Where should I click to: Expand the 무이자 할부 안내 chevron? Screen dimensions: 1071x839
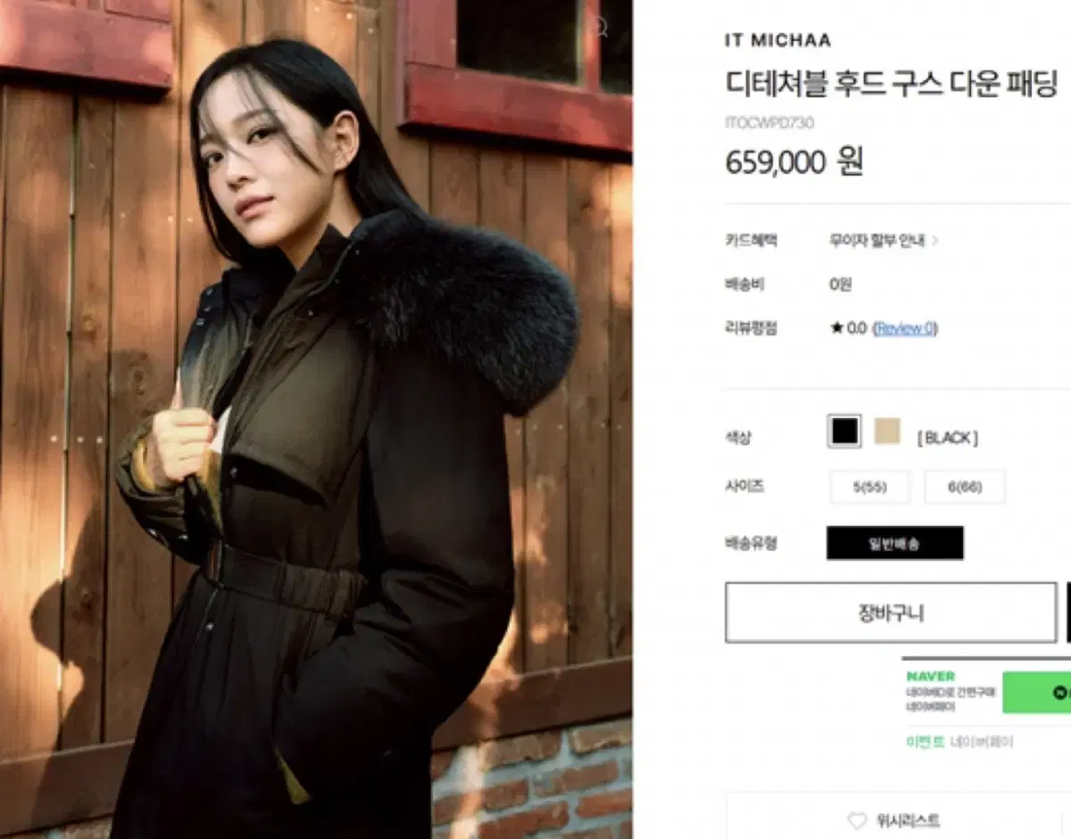[x=935, y=241]
